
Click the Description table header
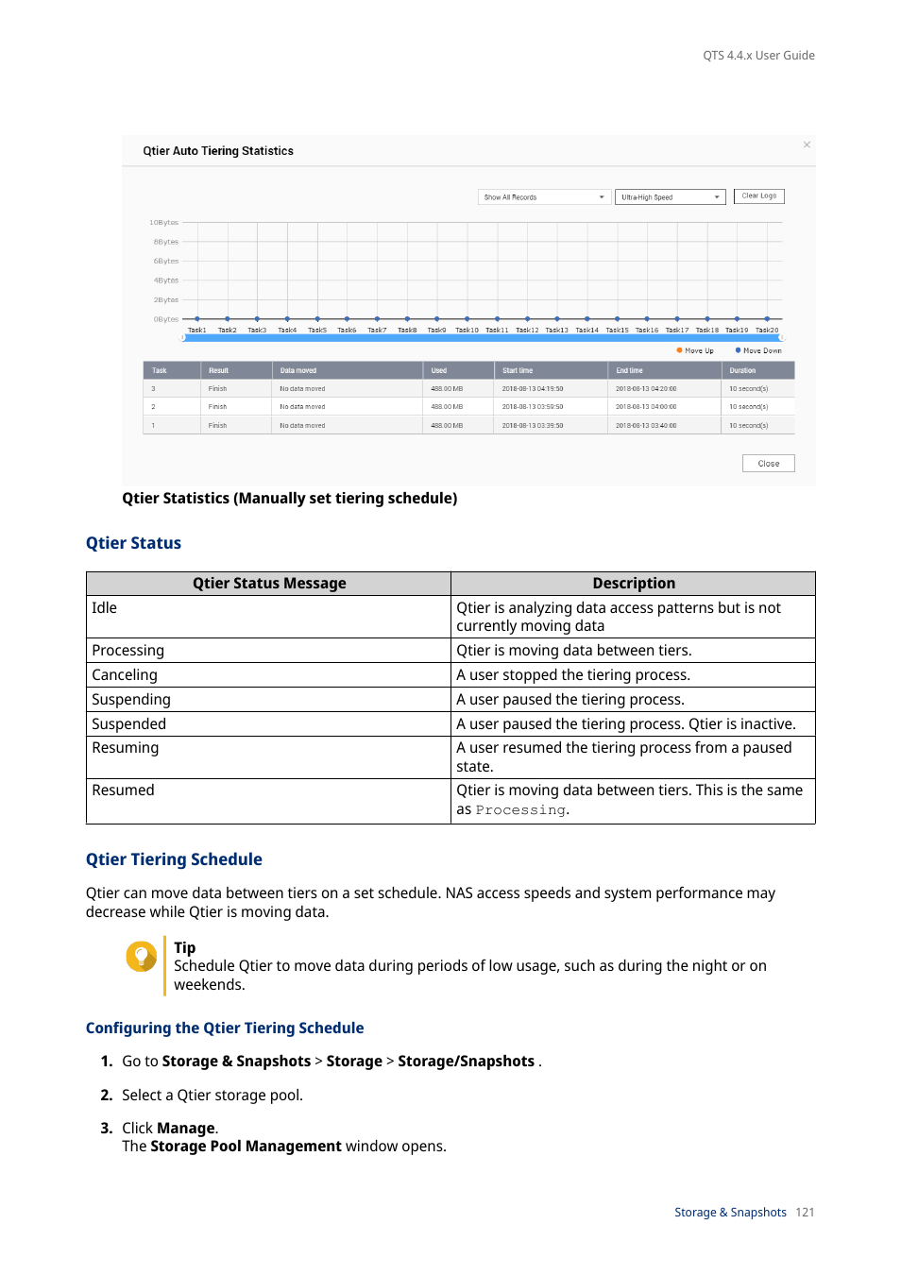pos(634,584)
